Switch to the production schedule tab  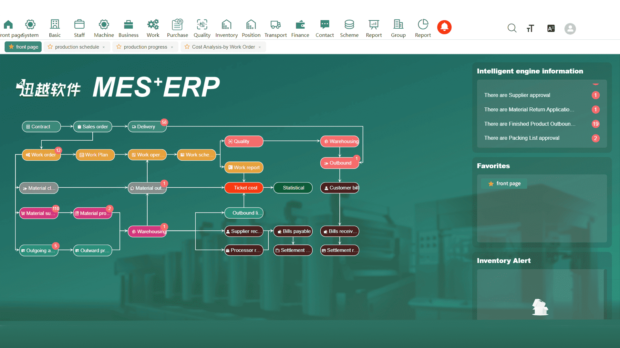coord(77,47)
